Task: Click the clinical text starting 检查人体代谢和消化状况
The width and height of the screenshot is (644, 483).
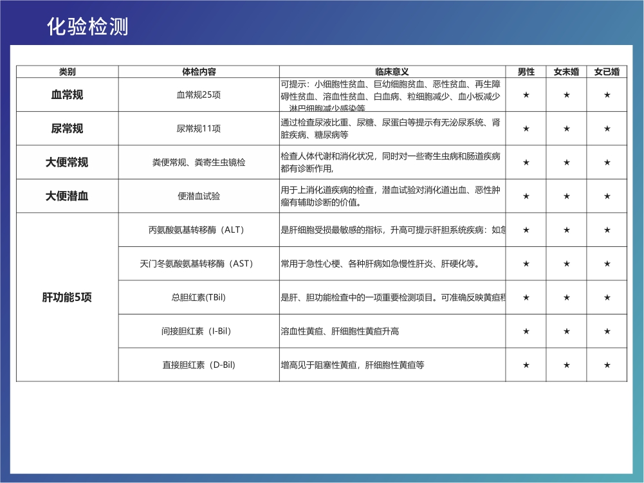Action: point(391,162)
